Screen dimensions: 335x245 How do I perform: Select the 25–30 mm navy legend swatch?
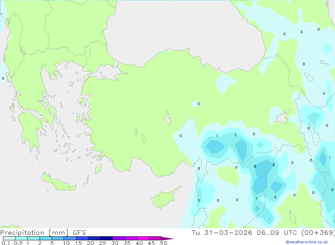coord(107,238)
